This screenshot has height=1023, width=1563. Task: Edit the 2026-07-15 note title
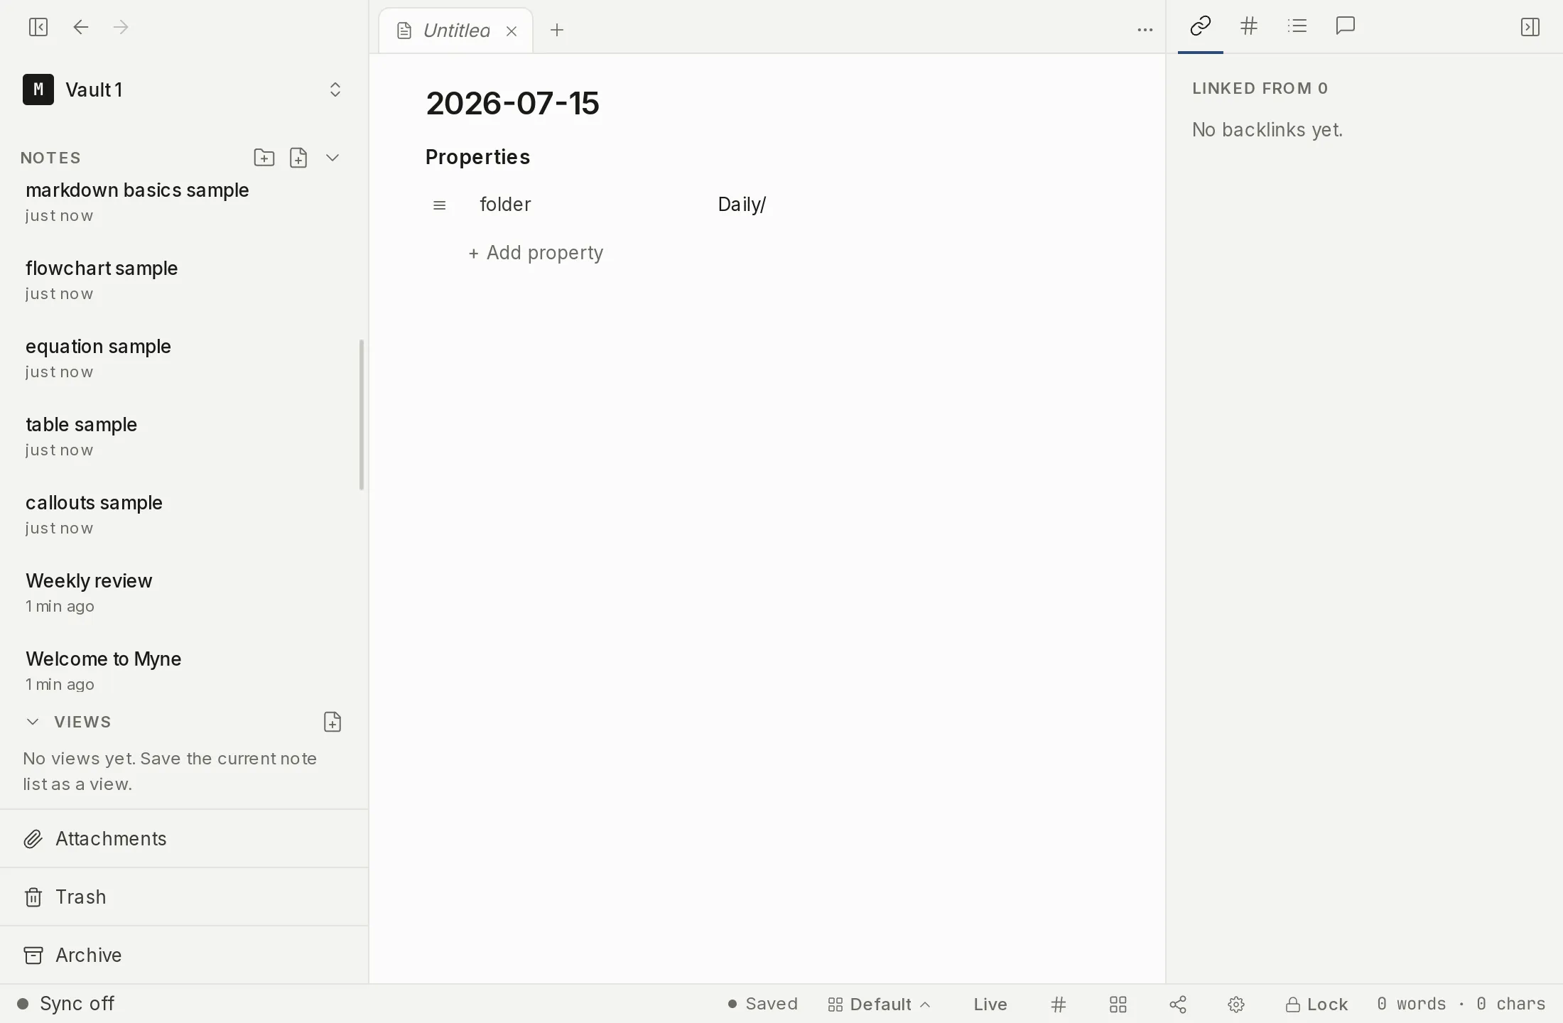click(512, 104)
